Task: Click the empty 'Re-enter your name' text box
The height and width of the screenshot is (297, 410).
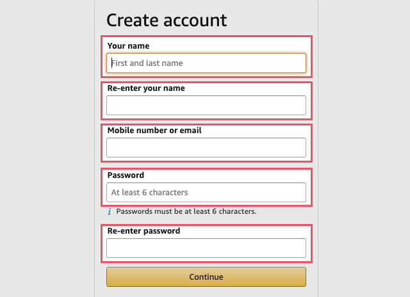Action: [x=206, y=105]
